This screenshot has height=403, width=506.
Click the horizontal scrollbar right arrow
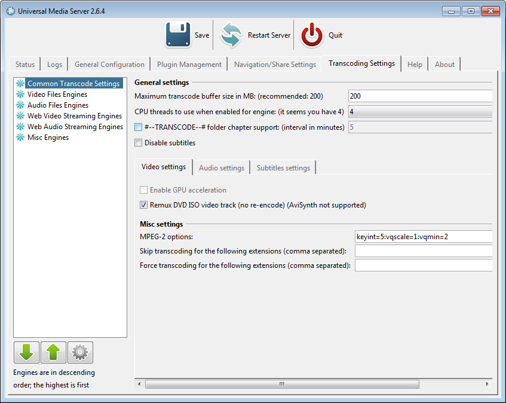point(487,384)
